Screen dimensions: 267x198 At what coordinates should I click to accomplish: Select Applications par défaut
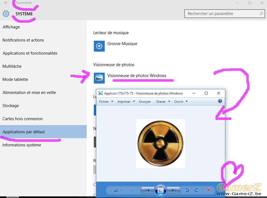(x=43, y=132)
